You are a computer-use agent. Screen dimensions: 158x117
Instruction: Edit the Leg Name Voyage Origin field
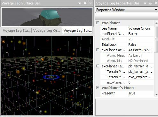pyautogui.click(x=140, y=28)
